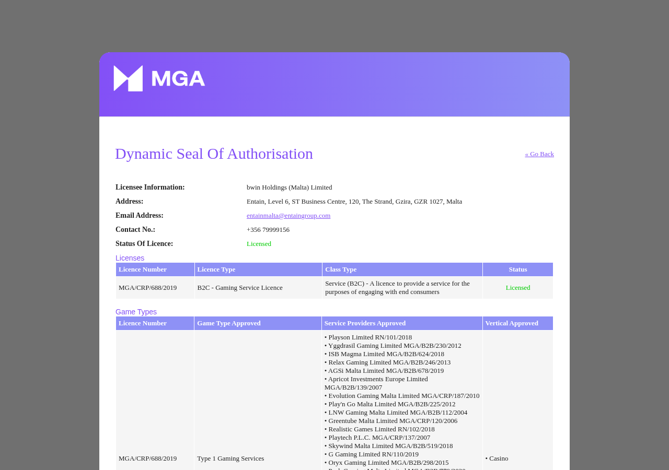
Task: Select ISB Magma Limited provider entry
Action: 384,354
